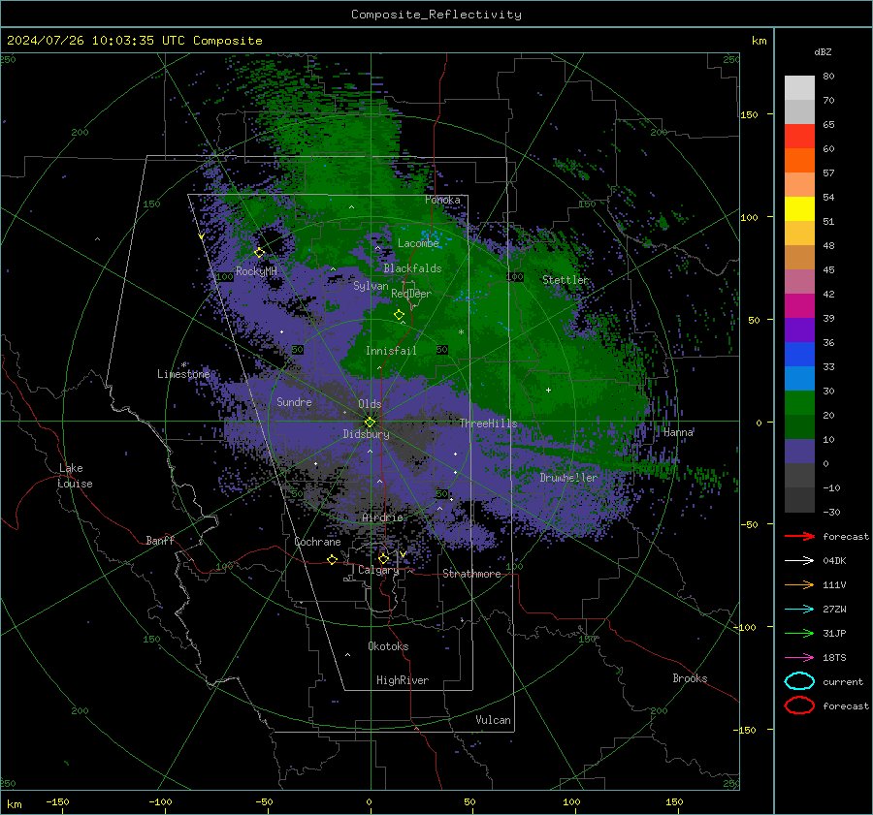Click the red 65 dBZ color swatch
The height and width of the screenshot is (815, 873).
pos(799,137)
